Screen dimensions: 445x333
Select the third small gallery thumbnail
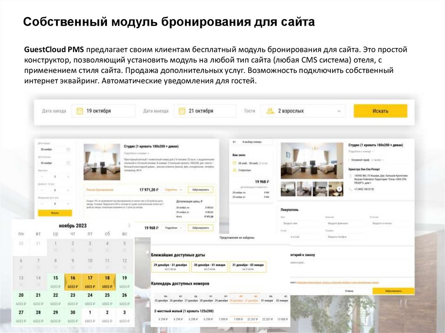[320, 189]
